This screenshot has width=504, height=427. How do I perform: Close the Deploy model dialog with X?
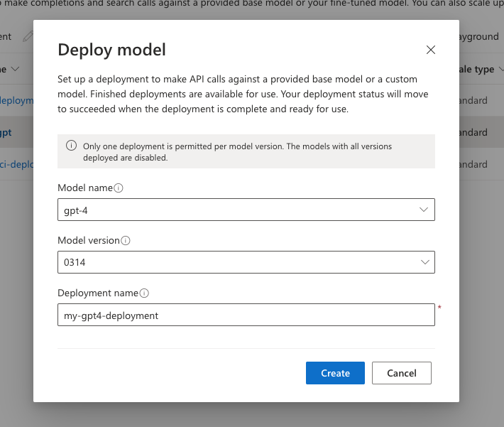point(430,50)
